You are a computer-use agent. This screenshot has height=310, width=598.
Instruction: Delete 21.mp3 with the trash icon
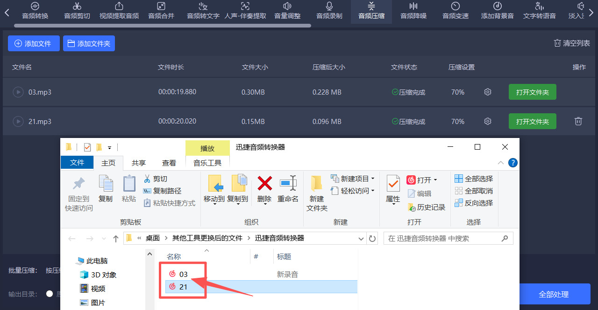(578, 122)
